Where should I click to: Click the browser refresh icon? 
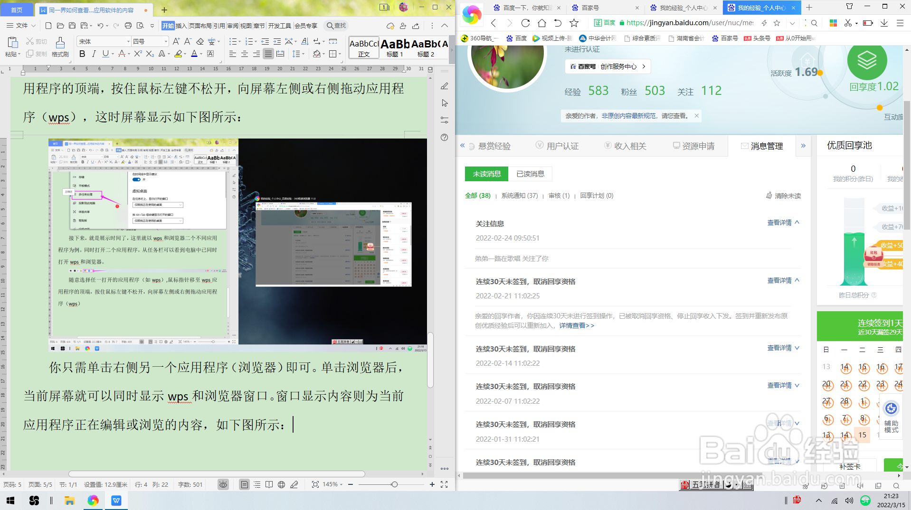pyautogui.click(x=525, y=23)
